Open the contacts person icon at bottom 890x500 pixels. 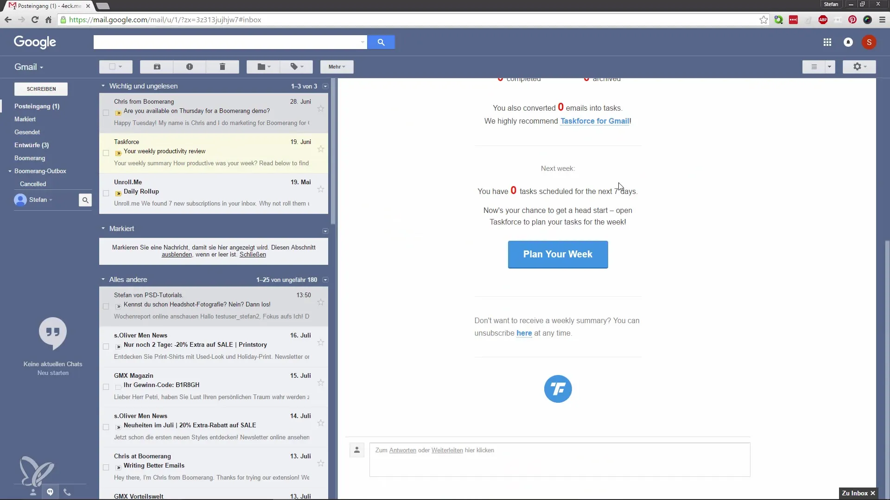(33, 493)
